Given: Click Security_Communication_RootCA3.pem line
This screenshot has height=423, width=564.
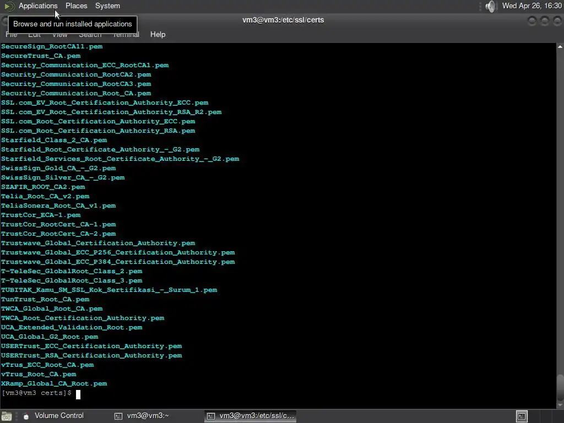Looking at the screenshot, I should (x=76, y=84).
